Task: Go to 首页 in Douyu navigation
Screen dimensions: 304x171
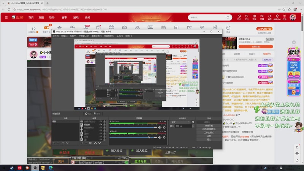Action: pos(31,17)
